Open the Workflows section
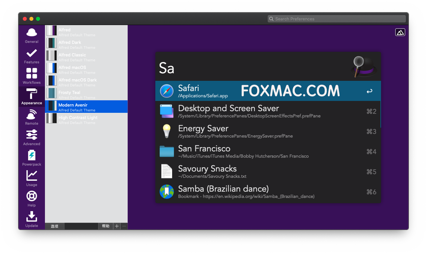 coord(32,76)
